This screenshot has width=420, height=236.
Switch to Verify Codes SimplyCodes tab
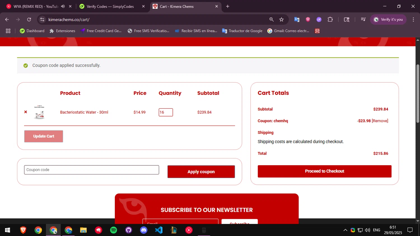tap(110, 6)
